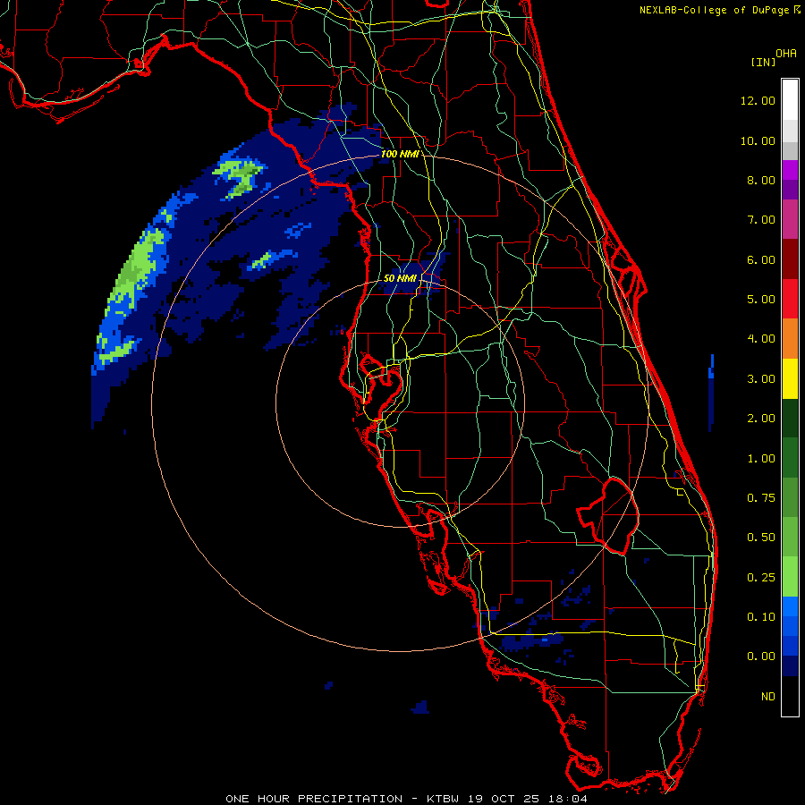Image resolution: width=805 pixels, height=805 pixels.
Task: Click the ONE HOUR PRECIPITATION caption at bottom
Action: point(406,799)
